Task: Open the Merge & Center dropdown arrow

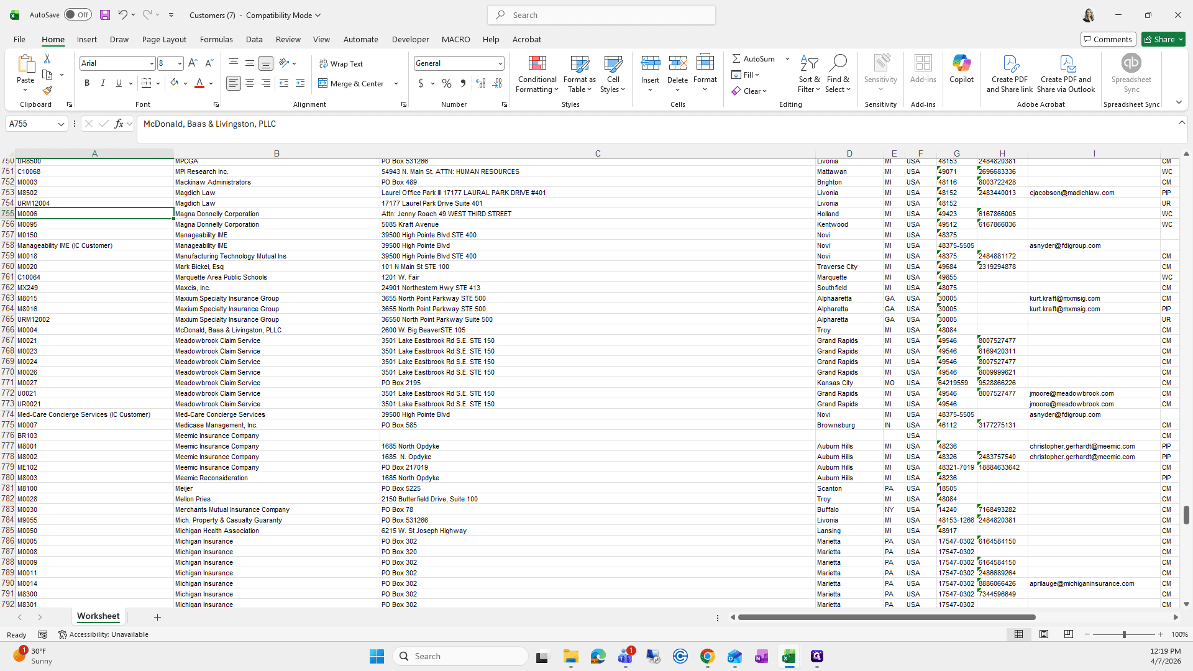Action: coord(396,83)
